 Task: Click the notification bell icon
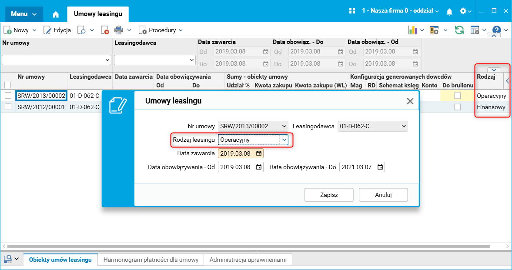coord(449,11)
